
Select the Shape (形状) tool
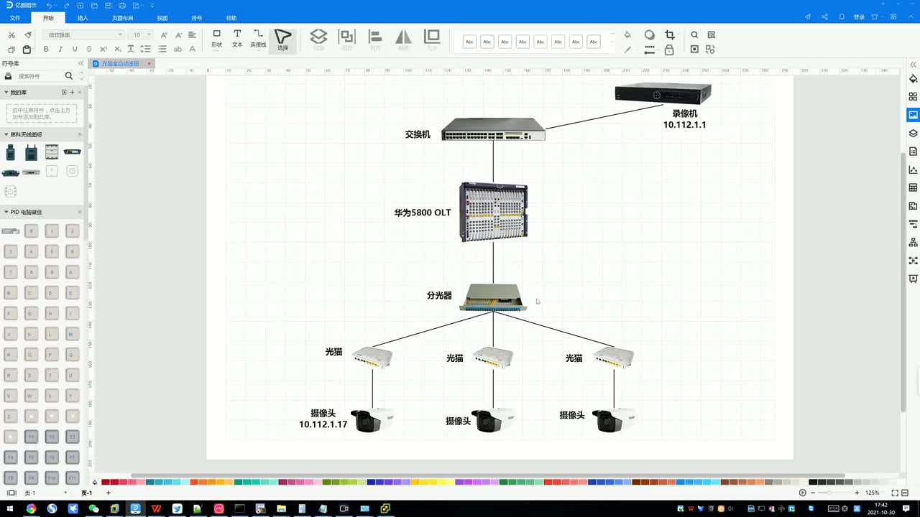tap(216, 39)
